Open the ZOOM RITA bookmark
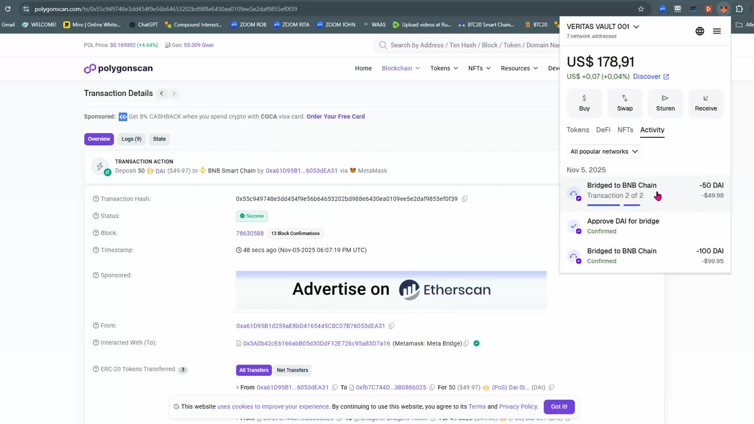 coord(292,25)
